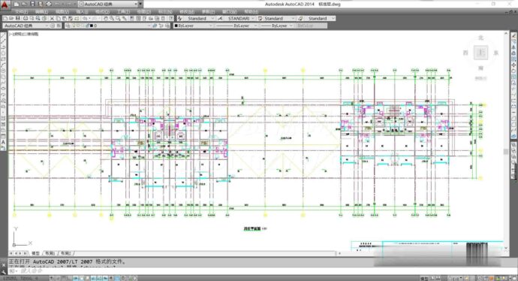This screenshot has height=281, width=518.
Task: Select the Line tool in draw toolbar
Action: (x=4, y=35)
